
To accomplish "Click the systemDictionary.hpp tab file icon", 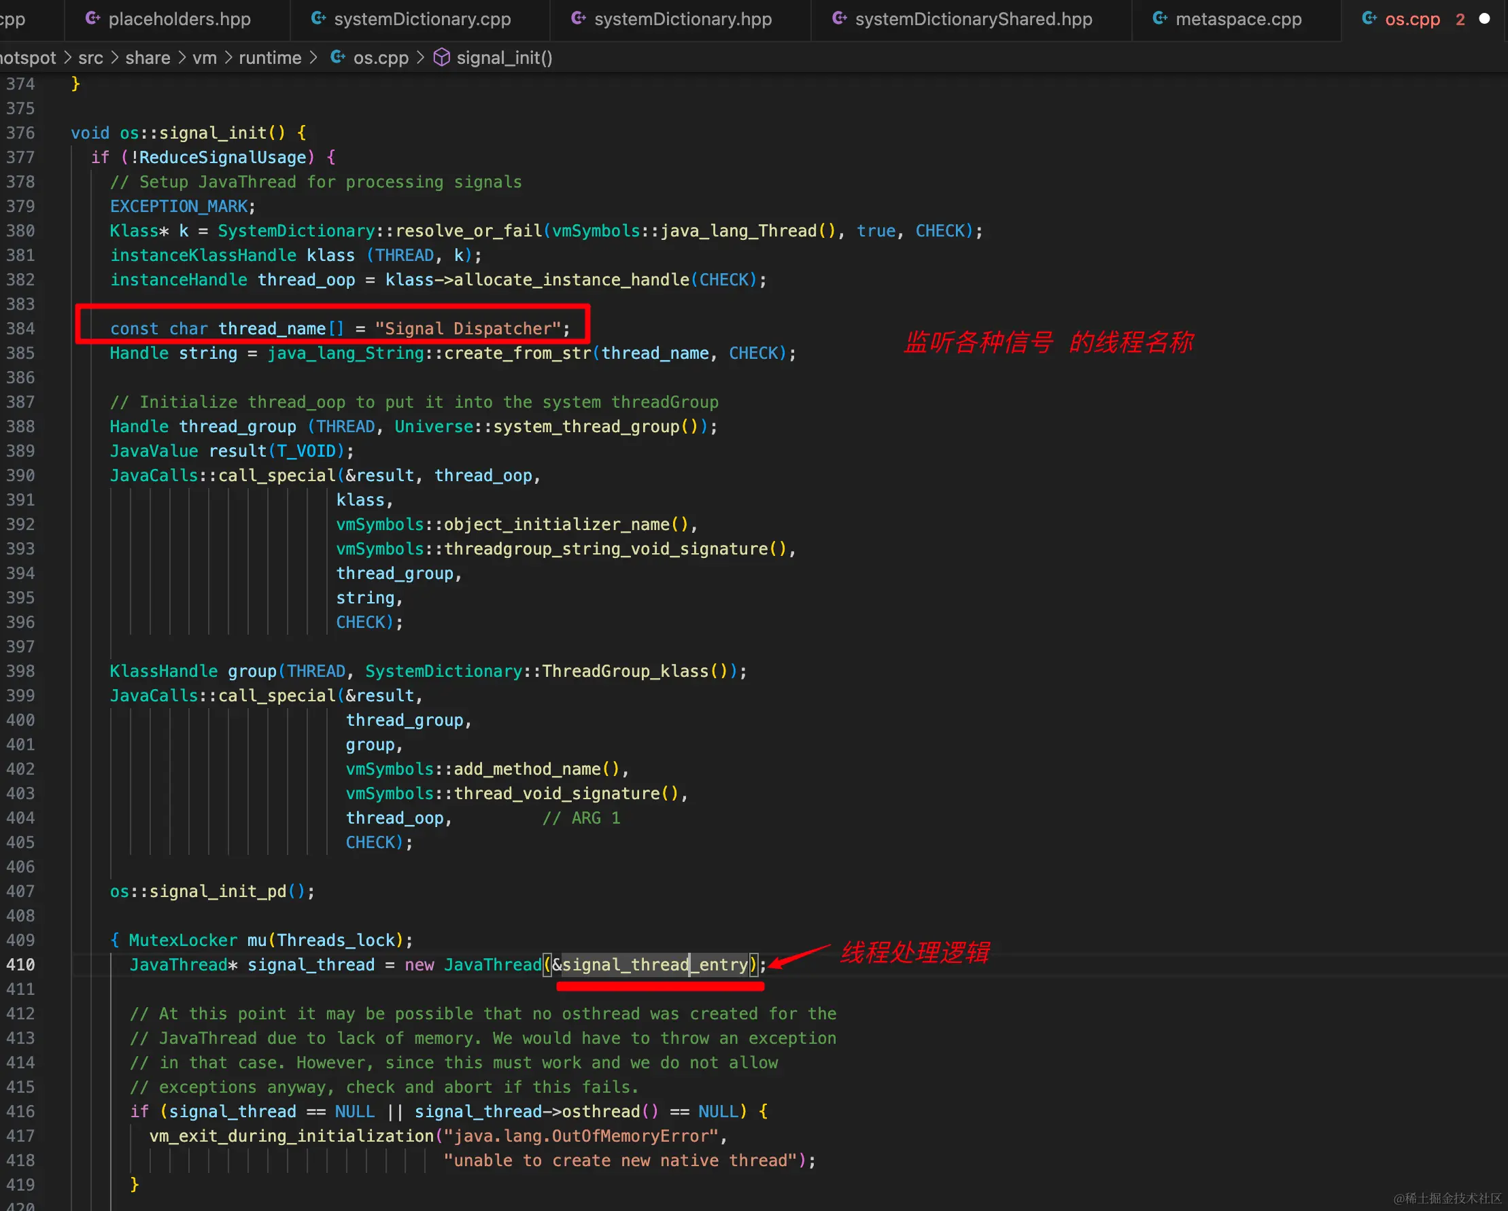I will pos(579,19).
